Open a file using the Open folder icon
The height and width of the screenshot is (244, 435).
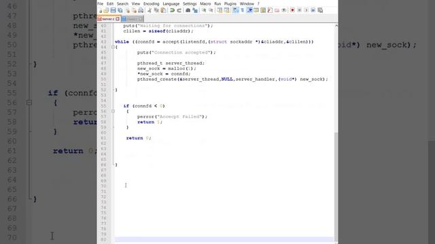coord(106,10)
